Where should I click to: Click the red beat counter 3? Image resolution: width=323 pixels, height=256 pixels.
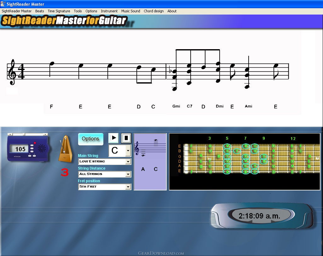pos(65,172)
